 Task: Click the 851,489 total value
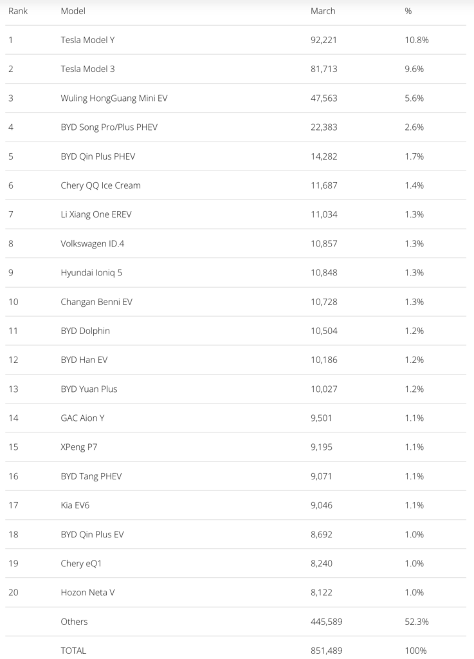[326, 651]
